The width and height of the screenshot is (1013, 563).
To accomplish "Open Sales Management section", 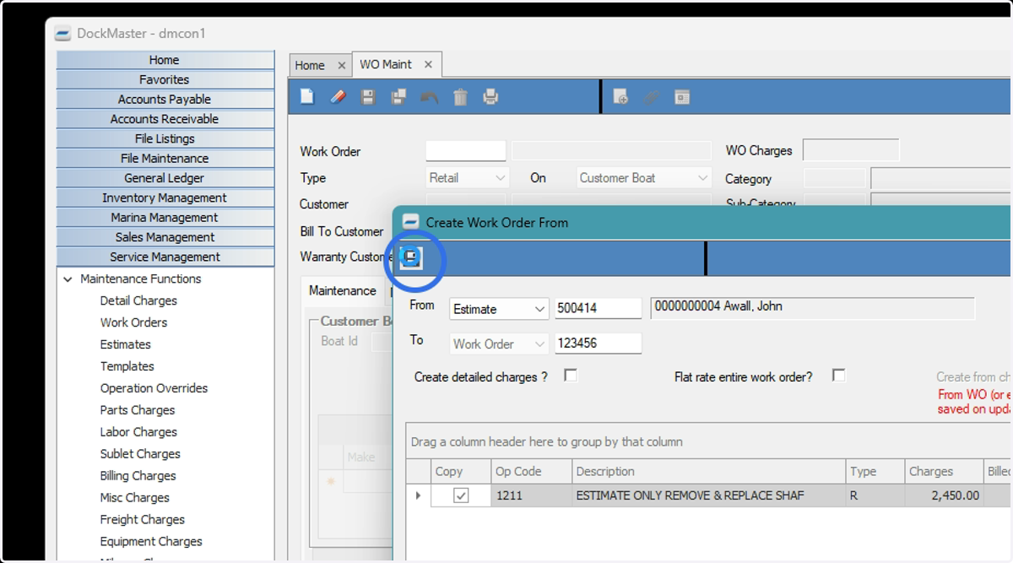I will pyautogui.click(x=165, y=237).
